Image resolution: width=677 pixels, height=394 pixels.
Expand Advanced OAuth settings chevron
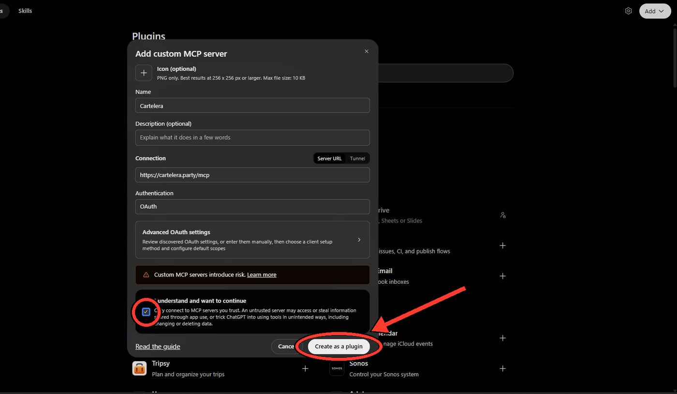pyautogui.click(x=359, y=240)
